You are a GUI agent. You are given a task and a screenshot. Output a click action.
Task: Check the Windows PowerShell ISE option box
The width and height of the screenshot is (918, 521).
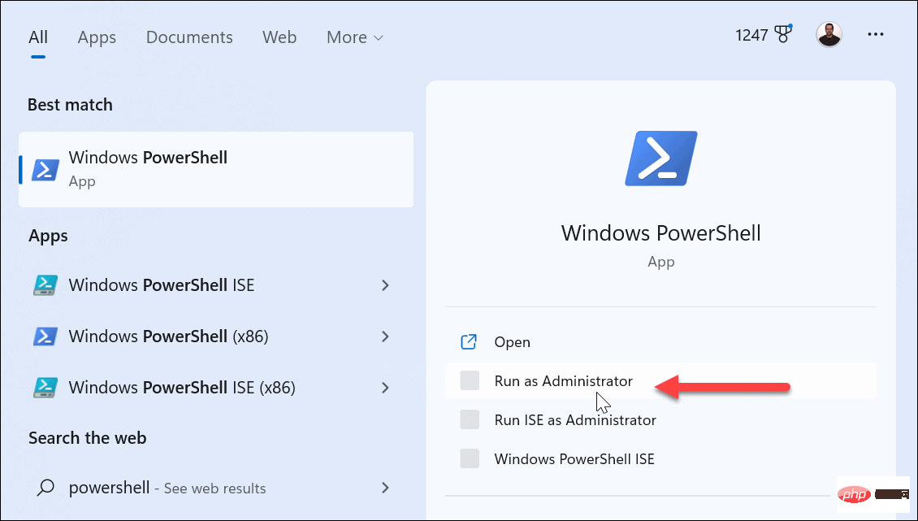point(469,458)
